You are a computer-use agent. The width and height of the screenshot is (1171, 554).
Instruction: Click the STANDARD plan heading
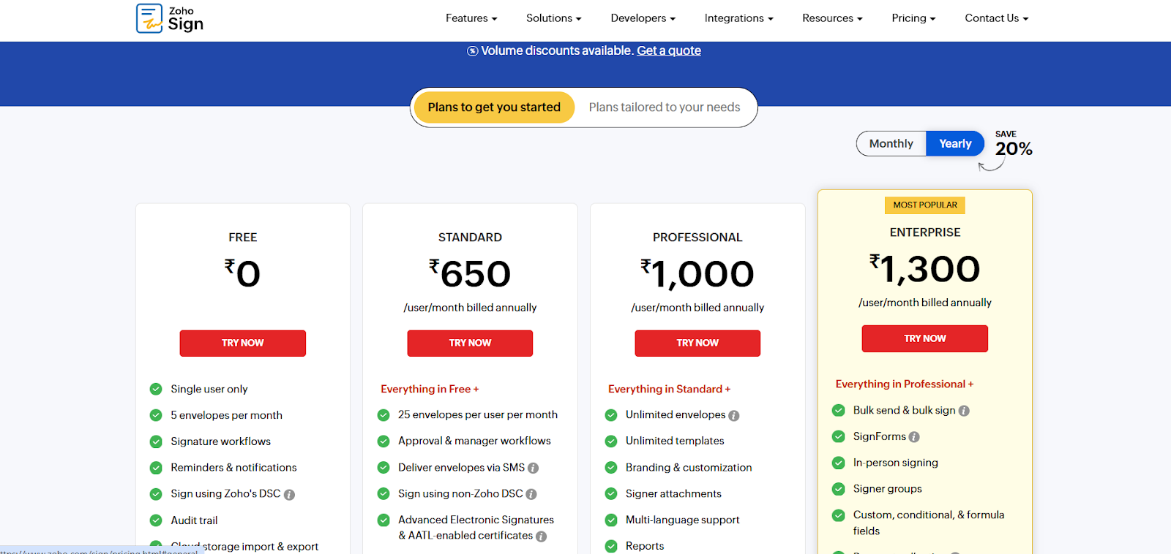470,238
